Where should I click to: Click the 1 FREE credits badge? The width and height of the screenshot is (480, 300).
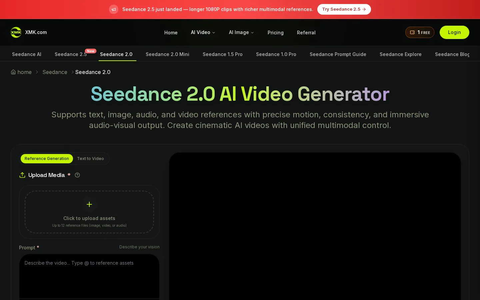click(x=420, y=32)
